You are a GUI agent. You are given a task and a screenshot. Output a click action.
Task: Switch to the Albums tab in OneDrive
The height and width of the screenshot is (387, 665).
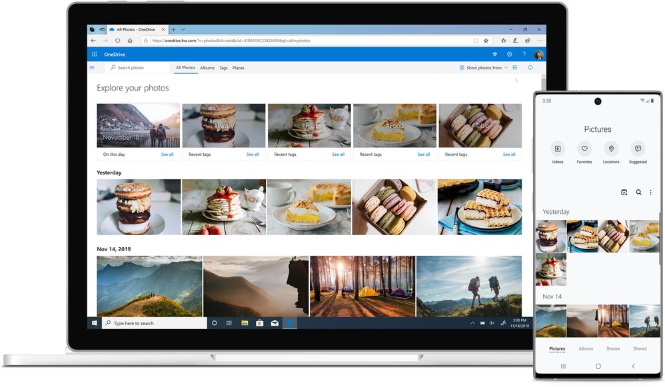click(207, 68)
